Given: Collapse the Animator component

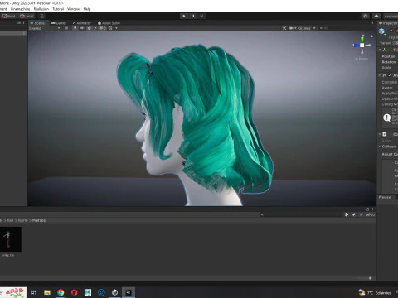Looking at the screenshot, I should 380,75.
